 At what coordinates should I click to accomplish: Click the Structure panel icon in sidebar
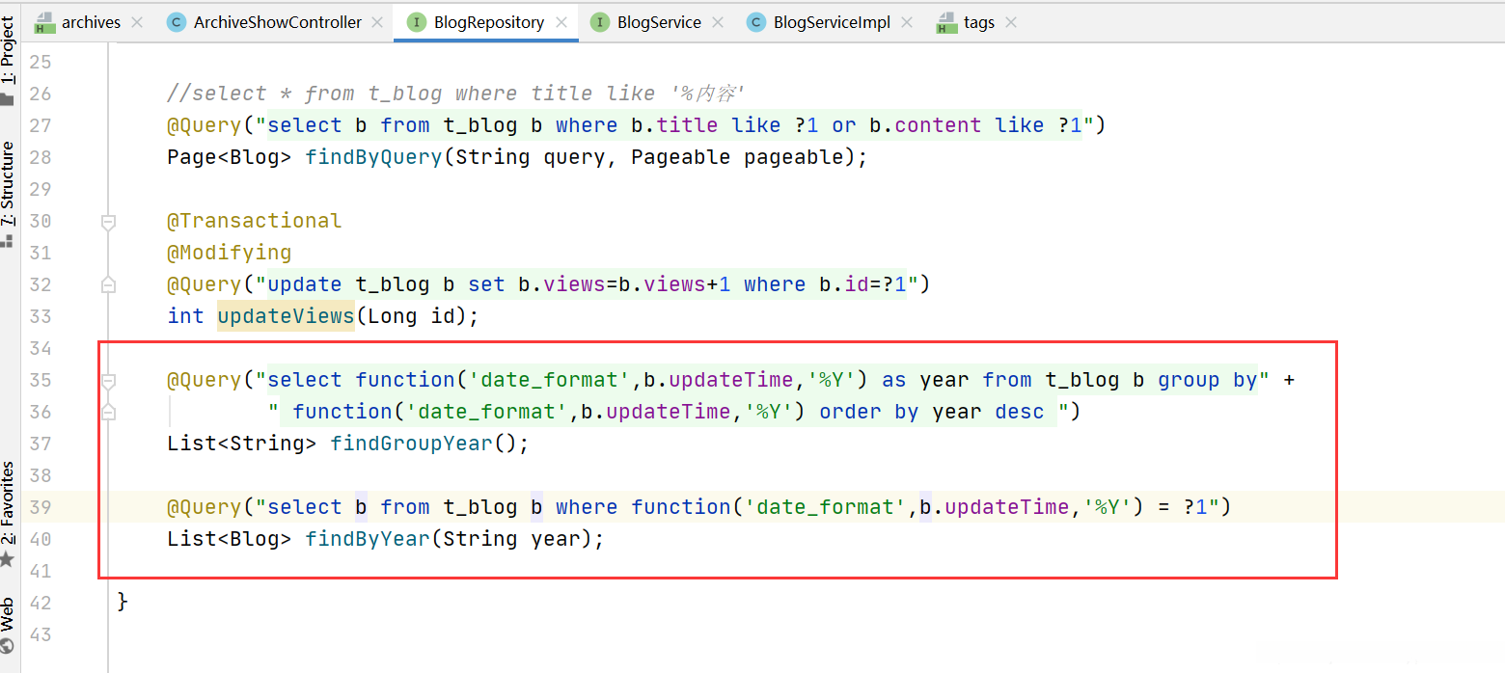pos(8,240)
